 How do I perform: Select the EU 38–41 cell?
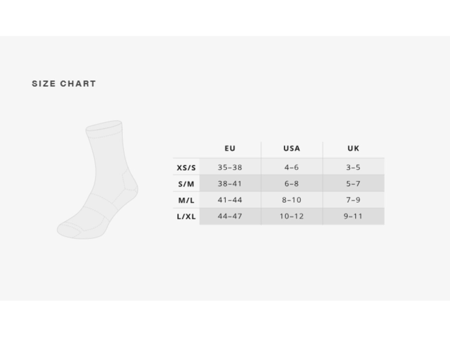(x=230, y=184)
